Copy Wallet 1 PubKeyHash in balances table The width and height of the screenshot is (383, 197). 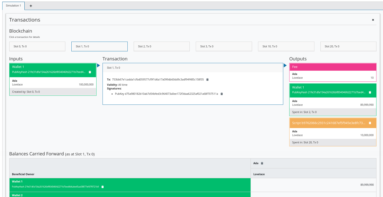pyautogui.click(x=103, y=187)
